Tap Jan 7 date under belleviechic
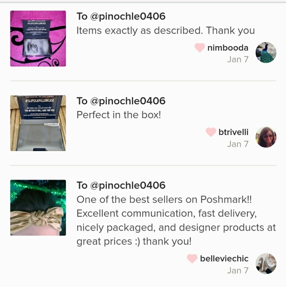Viewport: 286px width, 287px height. 238,271
